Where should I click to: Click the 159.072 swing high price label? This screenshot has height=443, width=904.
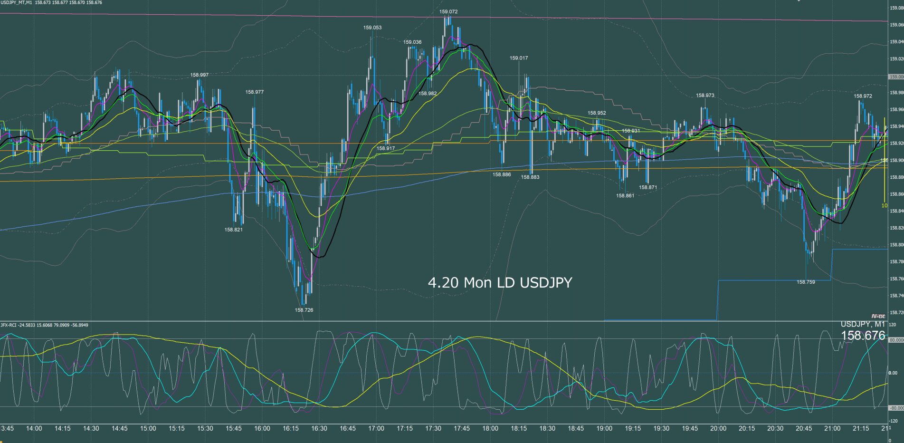[x=448, y=11]
